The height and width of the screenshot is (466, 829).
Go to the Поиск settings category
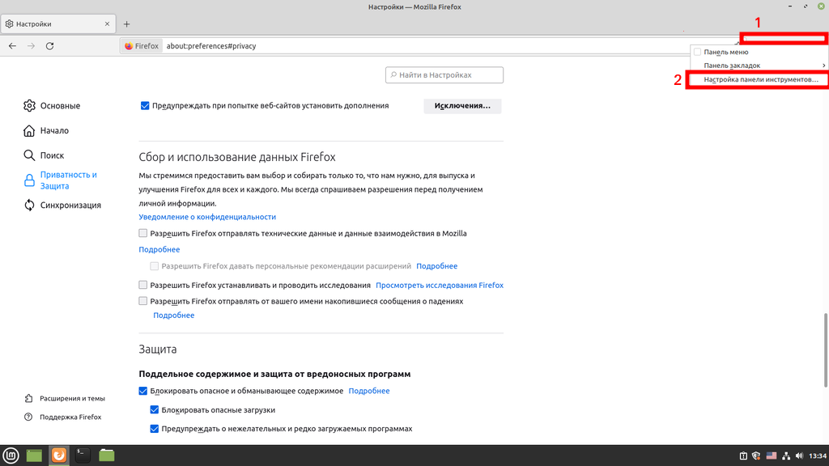click(52, 155)
